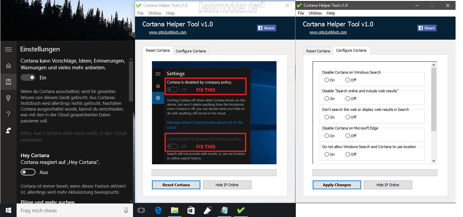Open the Cortana hamburger menu
The image size is (463, 217).
(x=8, y=49)
